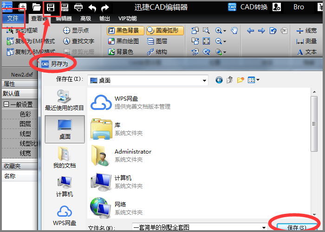Click 查找文字 tool
The image size is (325, 232).
(x=78, y=41)
